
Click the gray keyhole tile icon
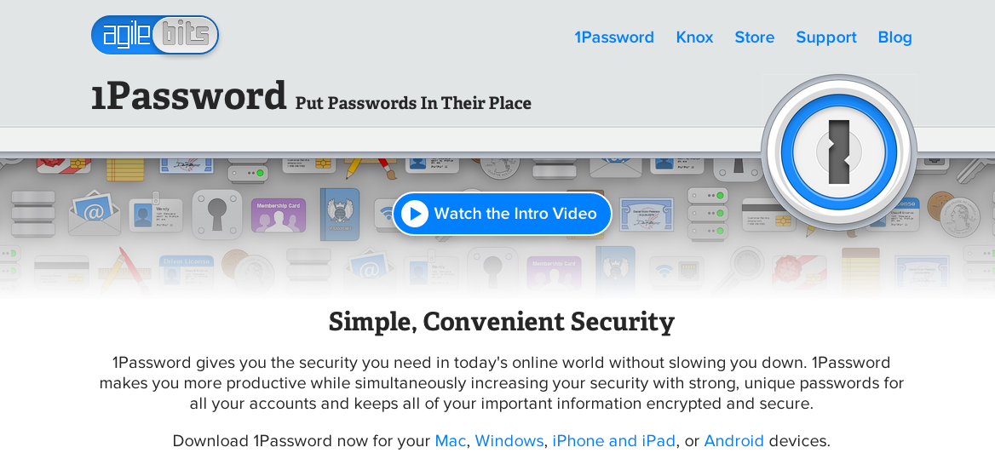point(217,215)
